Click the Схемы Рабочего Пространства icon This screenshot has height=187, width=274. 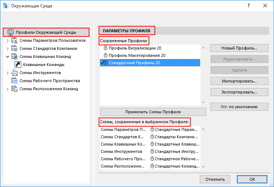pyautogui.click(x=14, y=81)
